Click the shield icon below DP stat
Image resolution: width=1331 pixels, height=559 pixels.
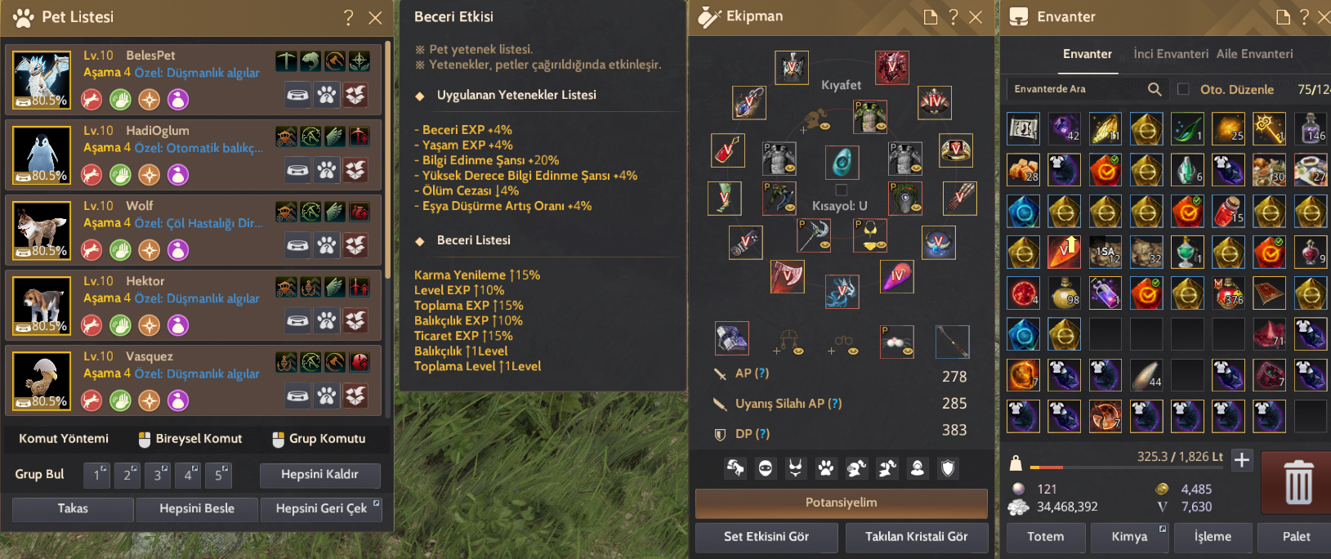(948, 468)
